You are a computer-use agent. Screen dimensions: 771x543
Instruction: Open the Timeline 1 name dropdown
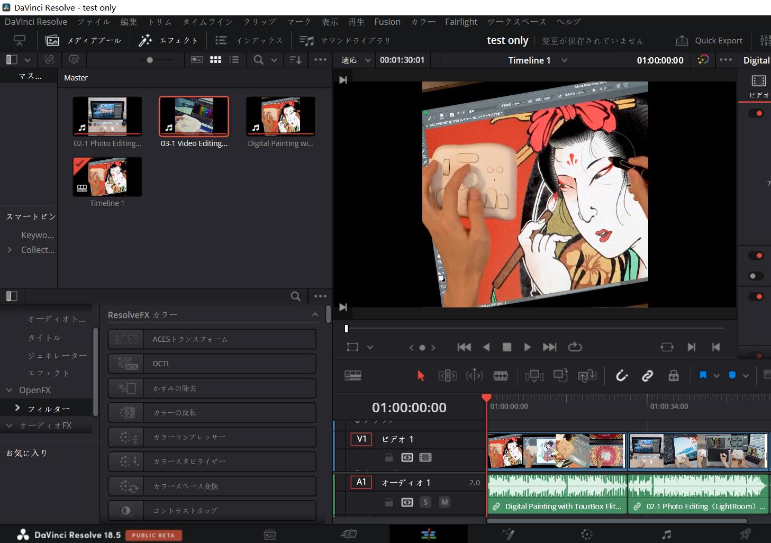[x=565, y=60]
